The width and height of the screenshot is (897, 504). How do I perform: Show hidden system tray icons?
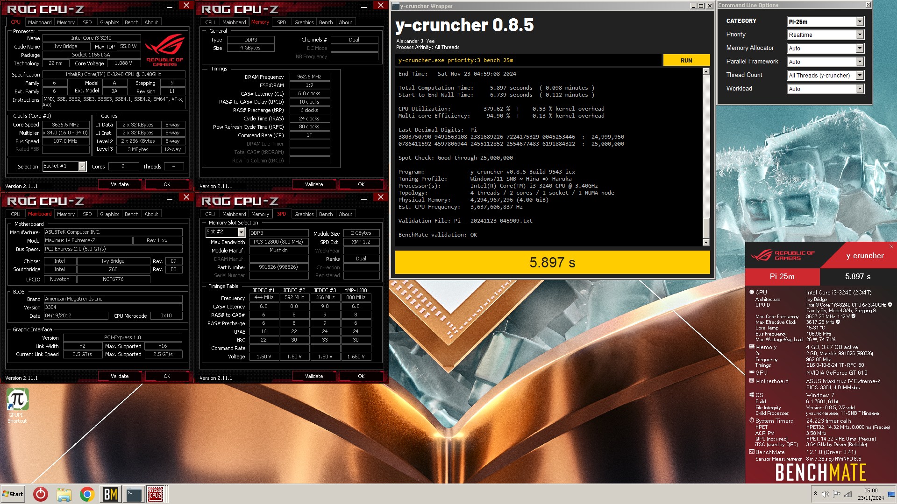click(x=815, y=494)
